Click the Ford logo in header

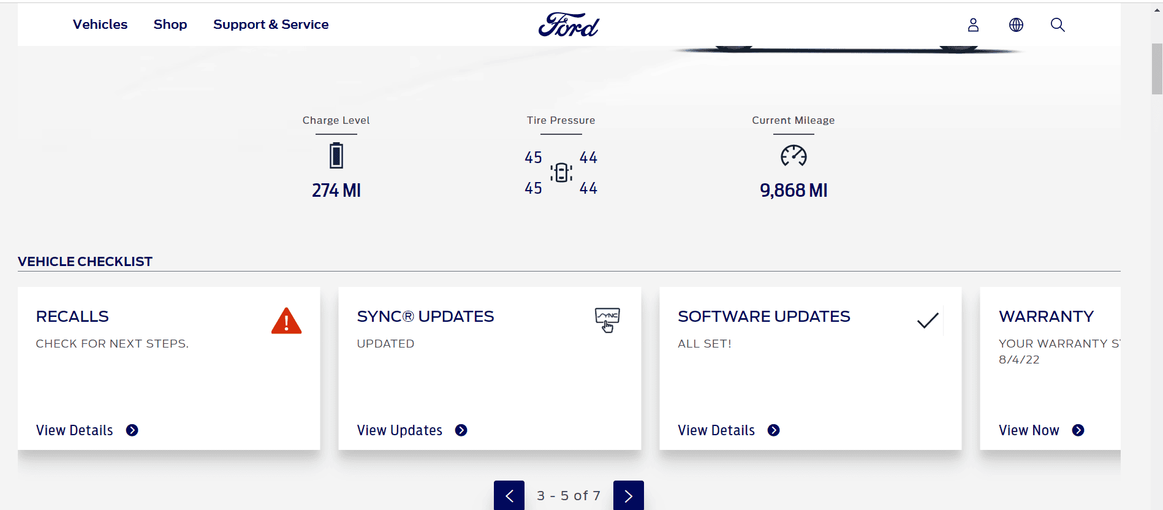[569, 25]
